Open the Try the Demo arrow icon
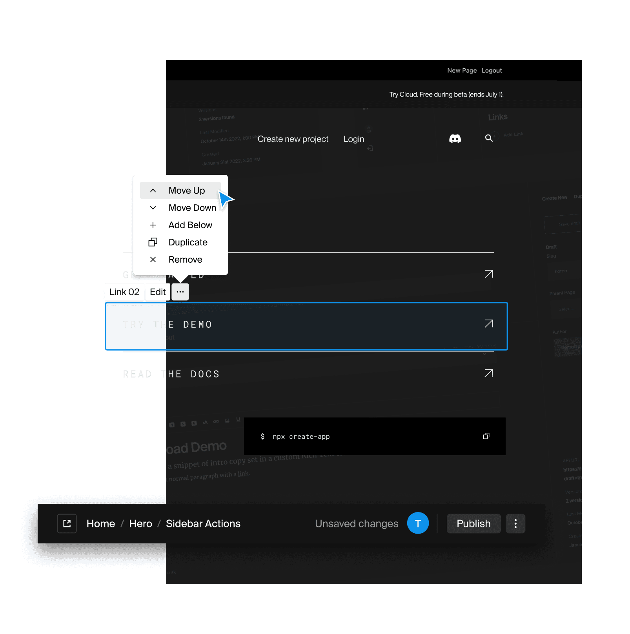The width and height of the screenshot is (630, 634). point(489,323)
